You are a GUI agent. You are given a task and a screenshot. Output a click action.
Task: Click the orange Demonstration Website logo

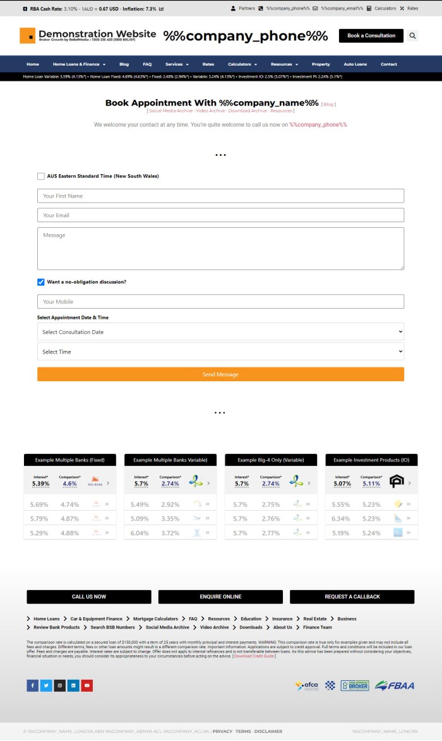[27, 35]
